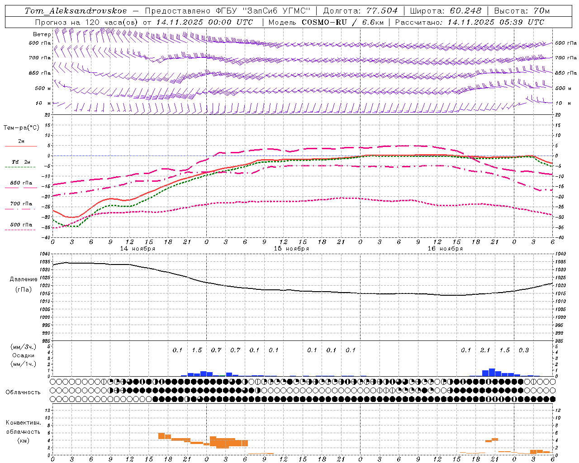The width and height of the screenshot is (579, 463).
Task: Click the "Облачность" cloudiness label
Action: coord(23,392)
